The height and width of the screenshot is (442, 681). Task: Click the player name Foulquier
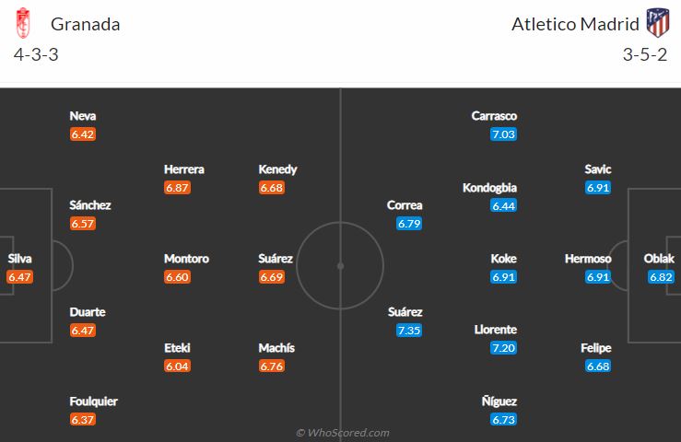(x=93, y=401)
